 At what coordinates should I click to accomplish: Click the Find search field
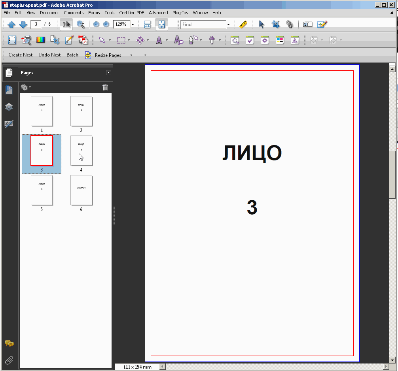point(203,24)
